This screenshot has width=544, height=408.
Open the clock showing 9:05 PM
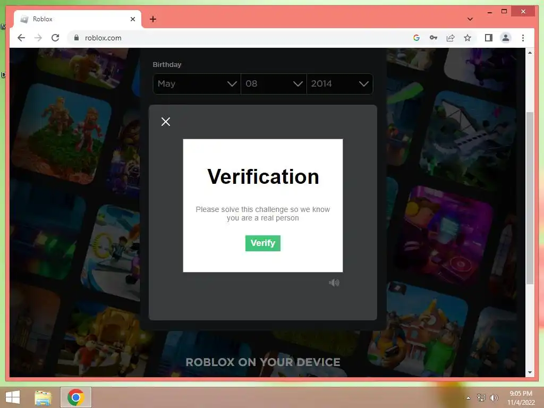pyautogui.click(x=521, y=397)
